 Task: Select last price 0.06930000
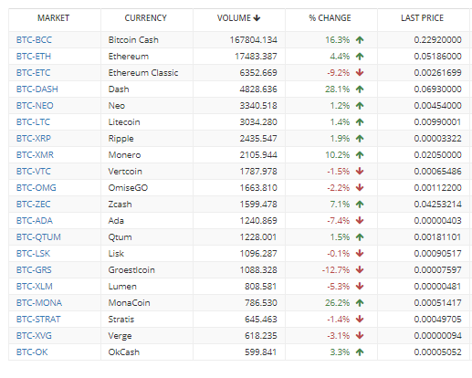click(437, 89)
